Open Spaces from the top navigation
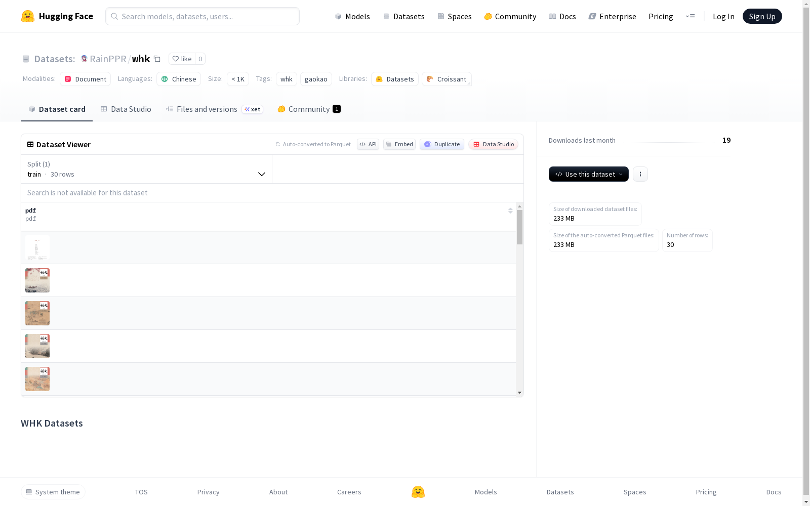This screenshot has height=506, width=810. pyautogui.click(x=455, y=16)
